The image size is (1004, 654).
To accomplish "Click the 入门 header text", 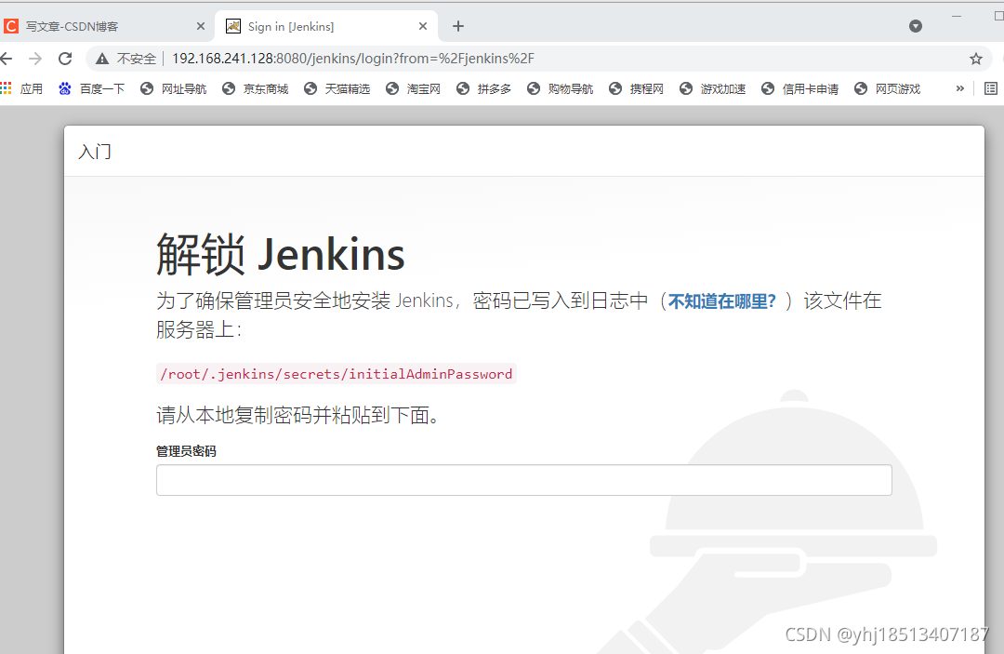I will [95, 152].
